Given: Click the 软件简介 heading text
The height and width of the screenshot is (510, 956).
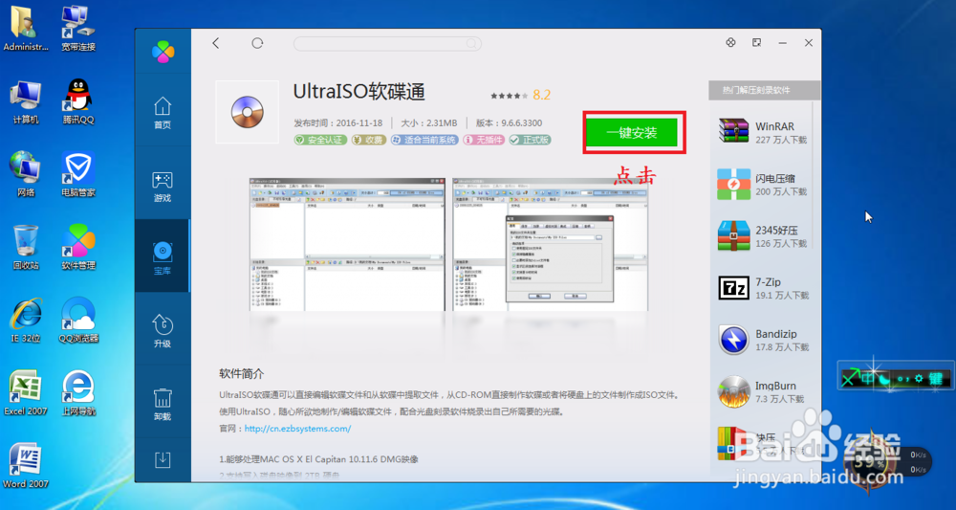Looking at the screenshot, I should [242, 374].
